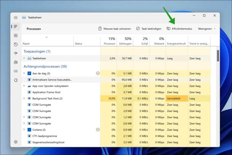Viewport: 232px width, 155px height.
Task: Click the Processen page heading
Action: pos(34,29)
